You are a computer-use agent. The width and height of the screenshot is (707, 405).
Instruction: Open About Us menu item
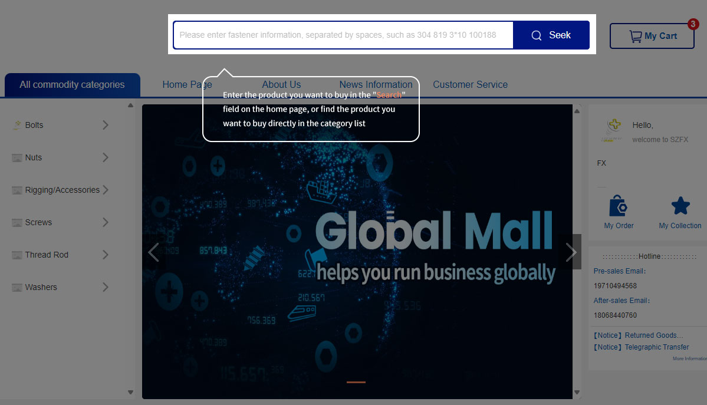click(281, 85)
